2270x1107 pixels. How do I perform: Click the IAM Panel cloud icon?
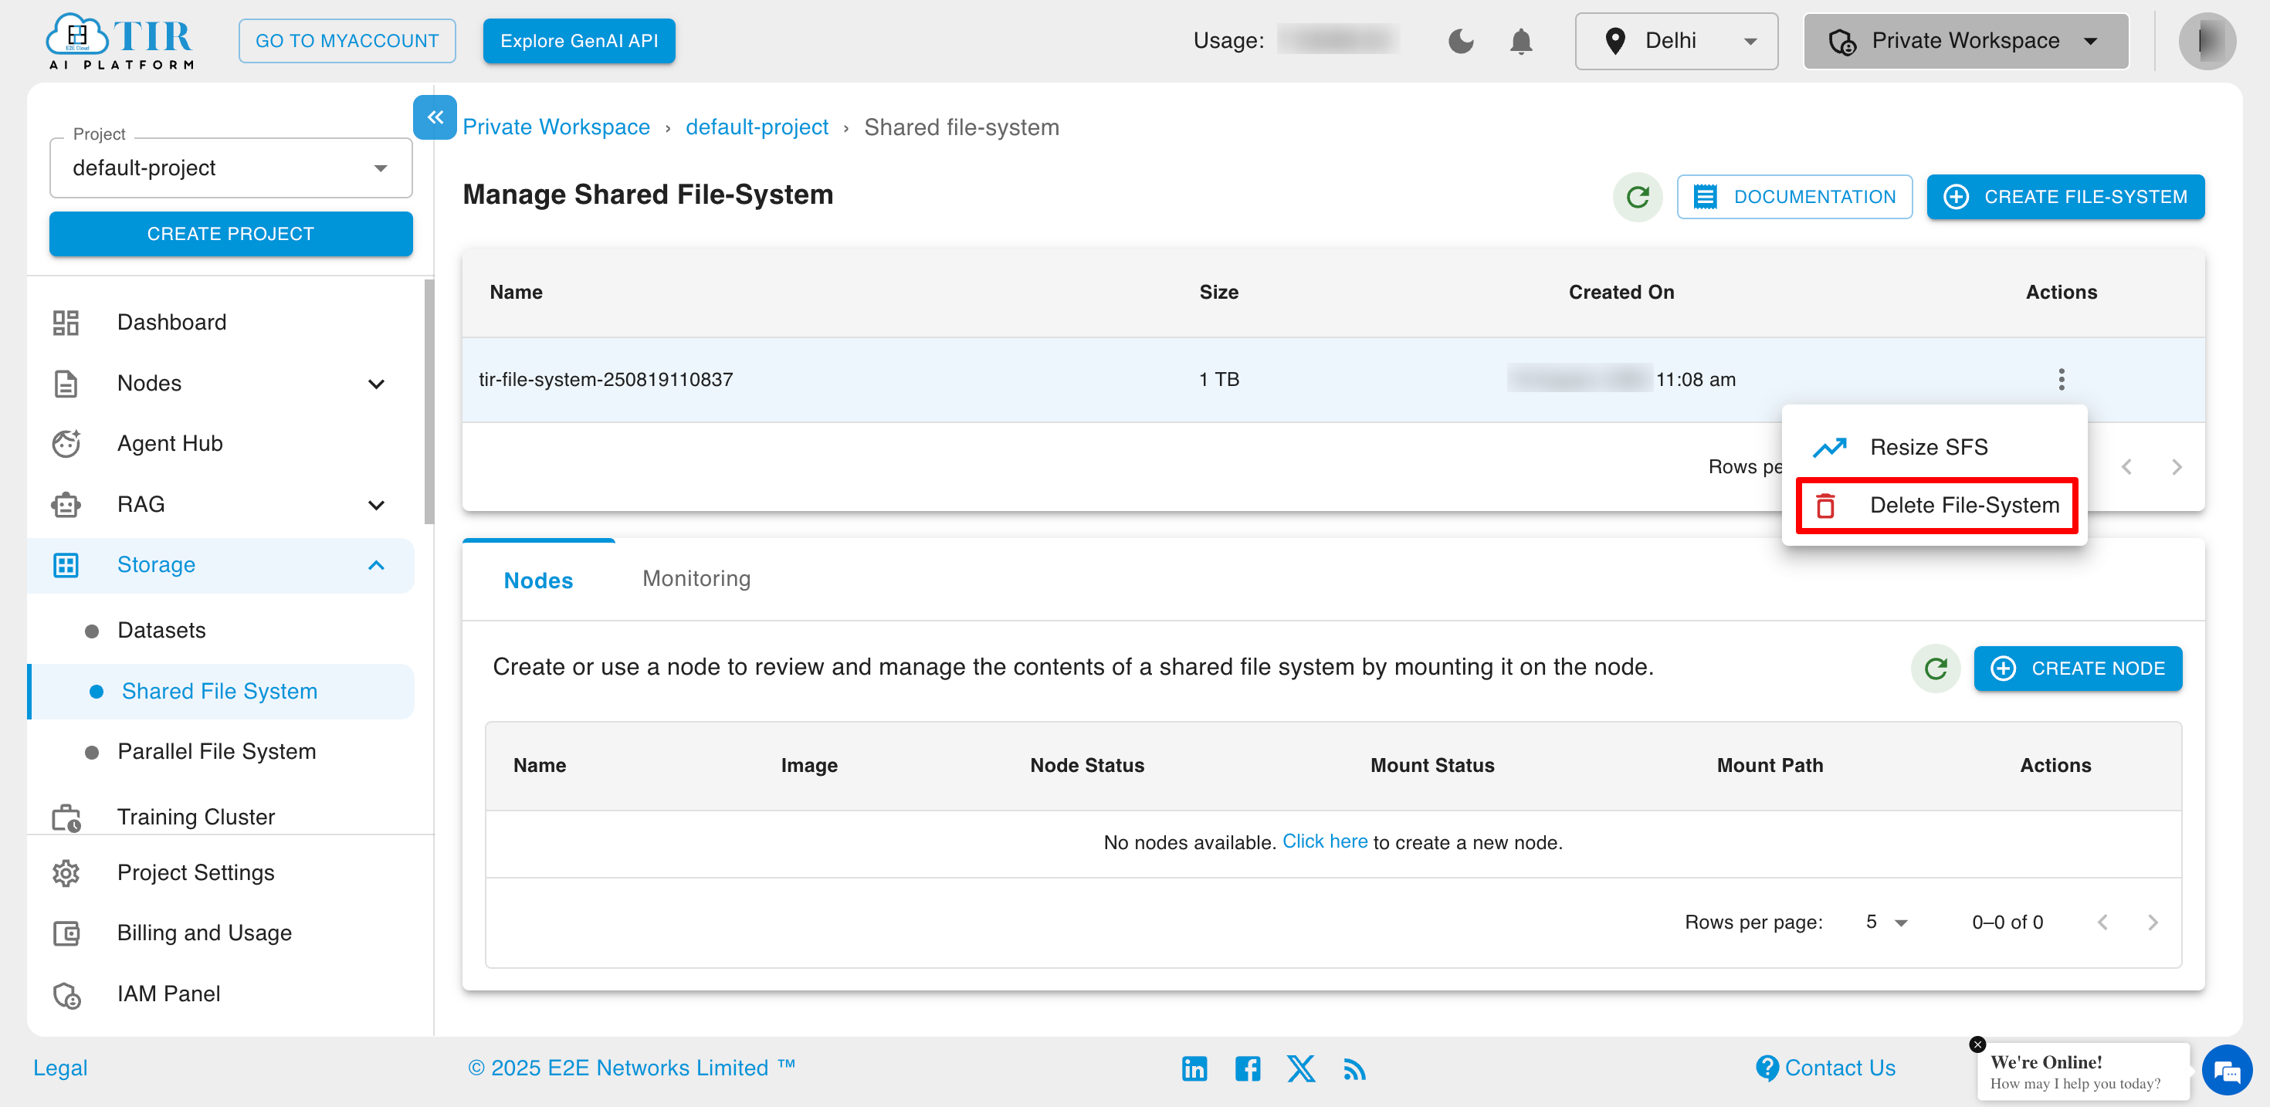[65, 994]
